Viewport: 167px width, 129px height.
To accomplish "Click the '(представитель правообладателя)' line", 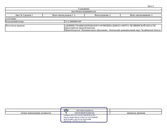I will pyautogui.click(x=80, y=28).
